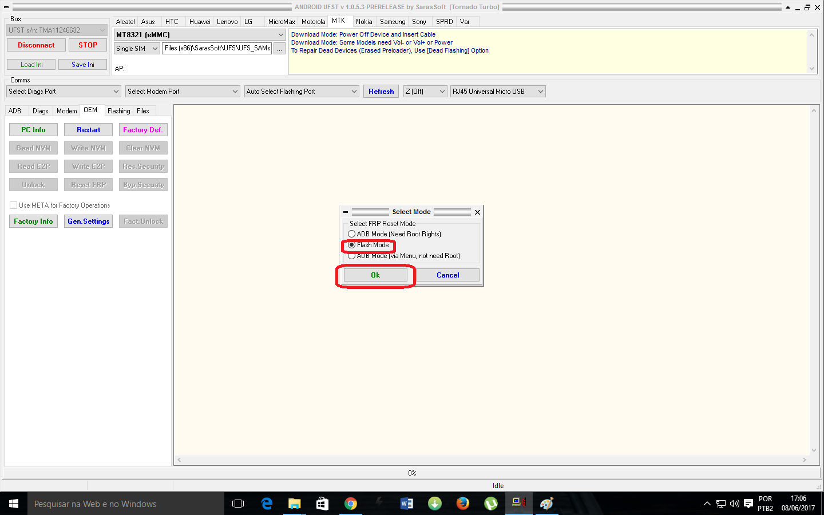The image size is (824, 515).
Task: Launch Google Chrome from the taskbar
Action: (351, 504)
